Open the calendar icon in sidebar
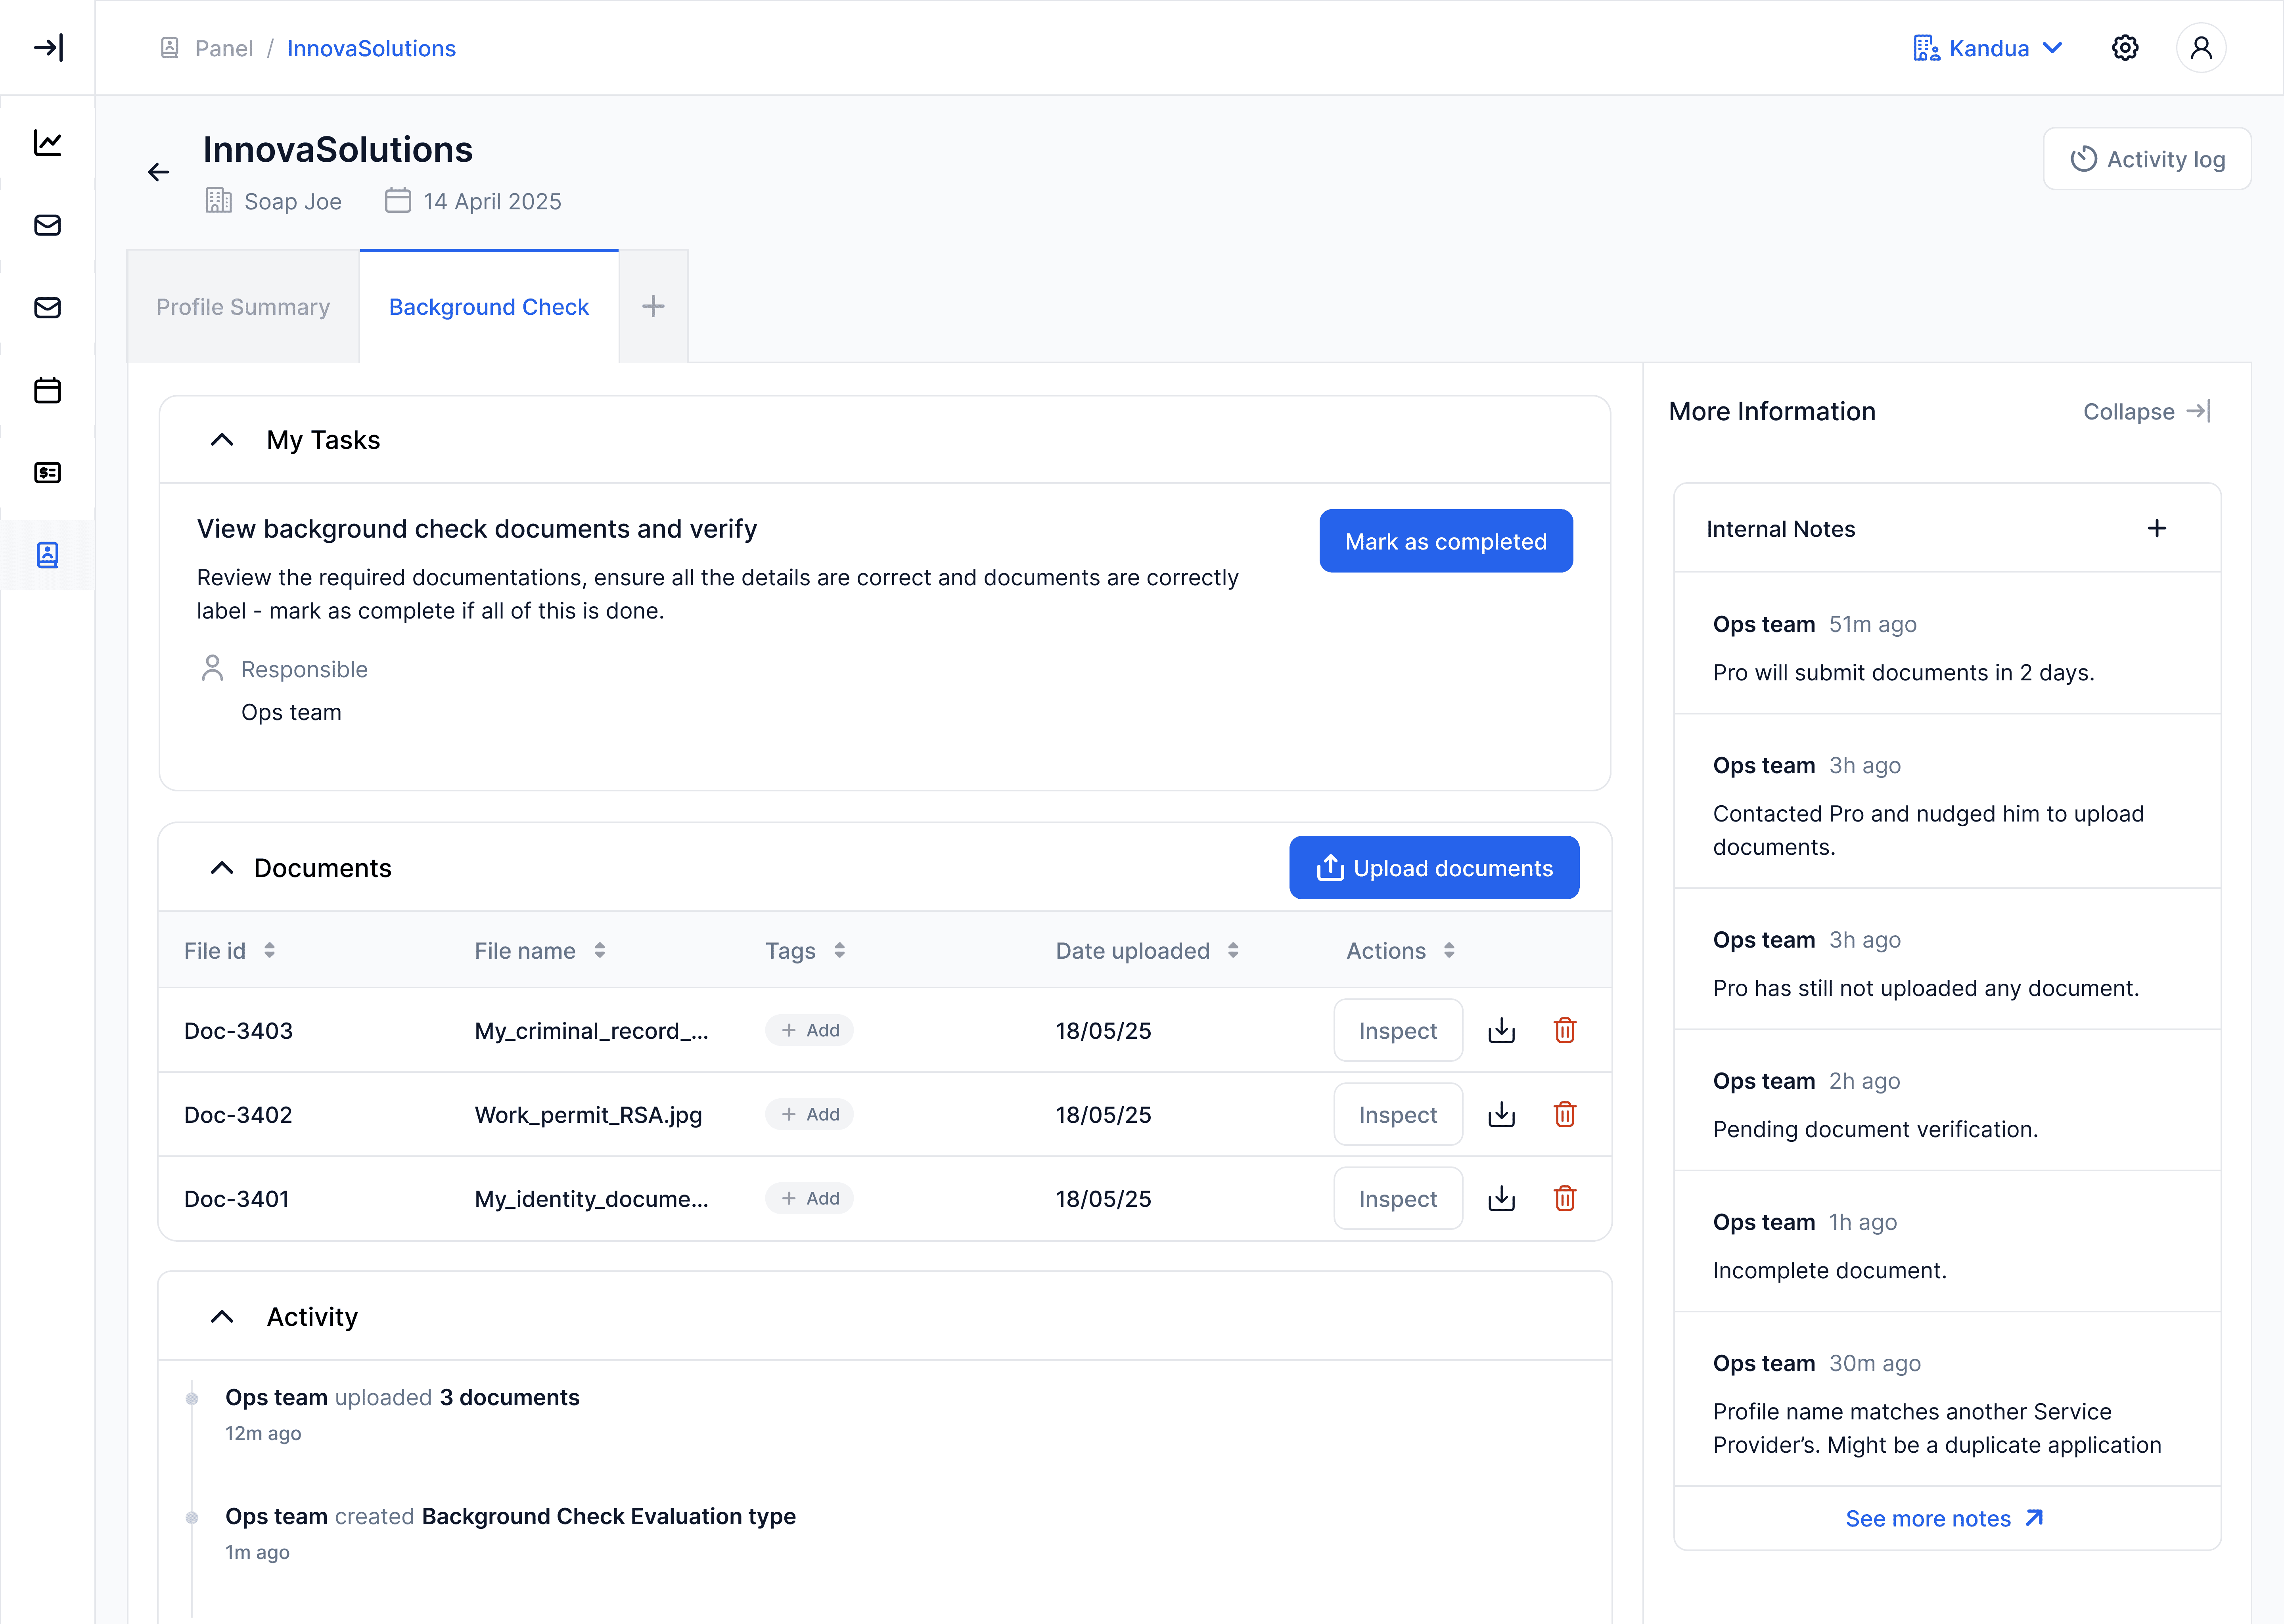2284x1624 pixels. click(x=47, y=390)
